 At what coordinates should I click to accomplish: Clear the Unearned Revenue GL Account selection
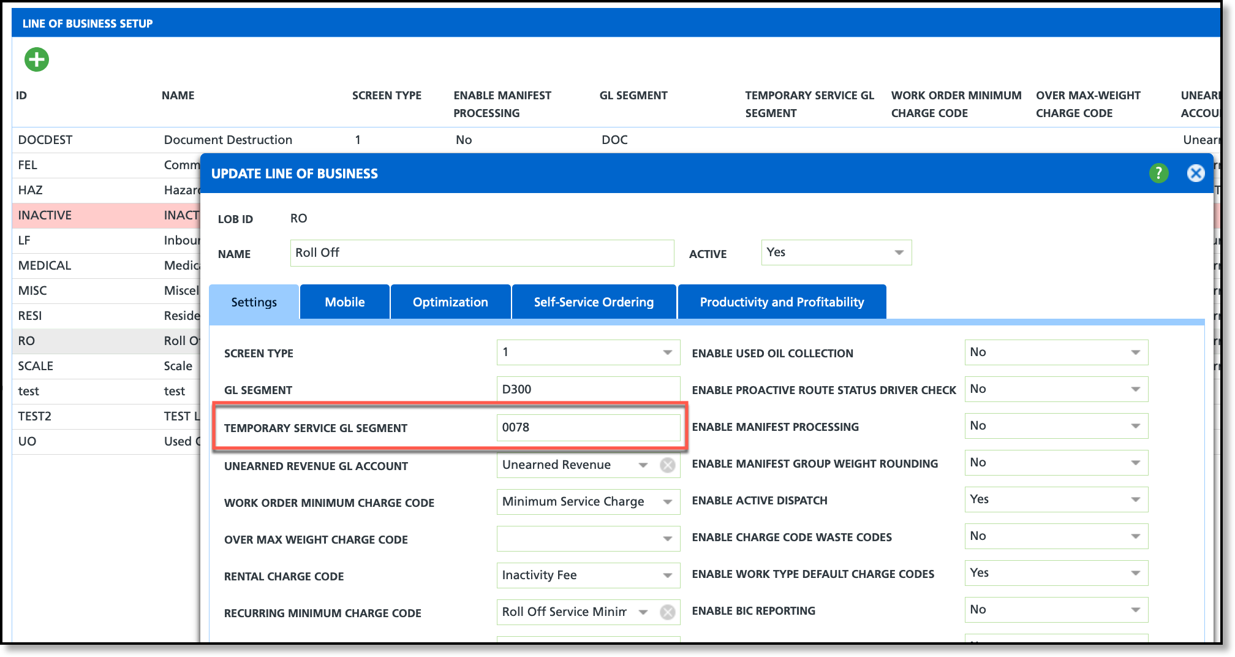[667, 465]
